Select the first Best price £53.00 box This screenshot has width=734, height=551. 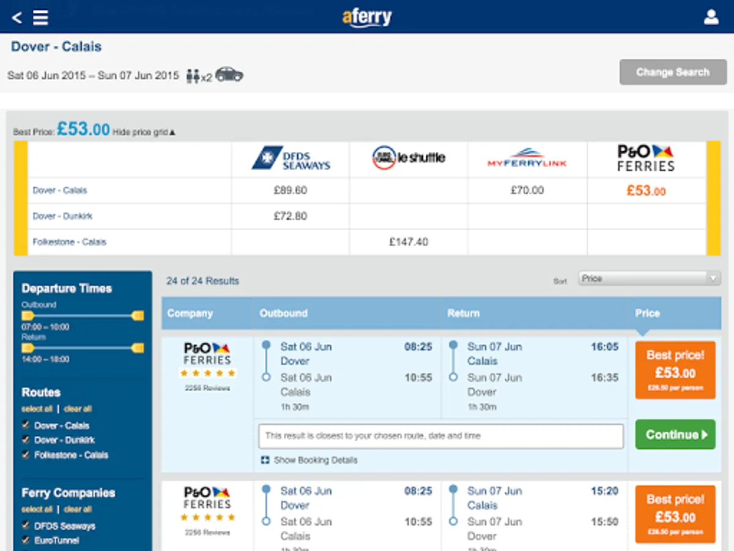pos(675,370)
